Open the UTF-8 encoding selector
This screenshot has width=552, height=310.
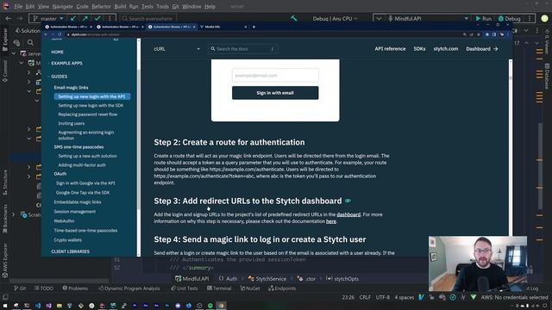click(383, 297)
